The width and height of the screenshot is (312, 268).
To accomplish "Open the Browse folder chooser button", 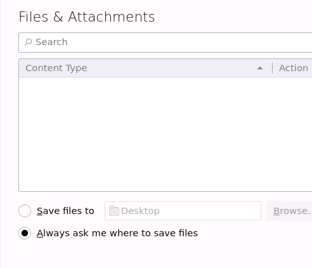I will click(289, 211).
